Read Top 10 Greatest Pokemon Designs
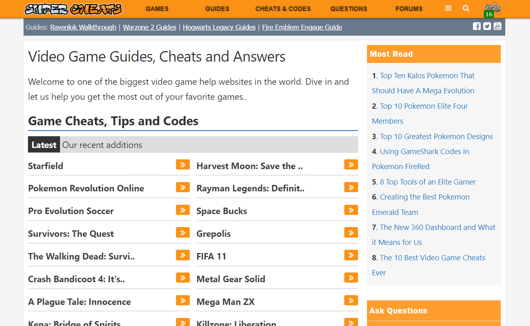The width and height of the screenshot is (530, 326). pyautogui.click(x=436, y=137)
